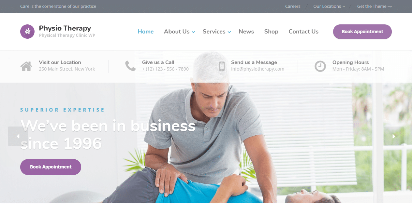Viewport: 412px width, 214px height.
Task: Click Book Appointment button on the hero slide
Action: click(51, 167)
